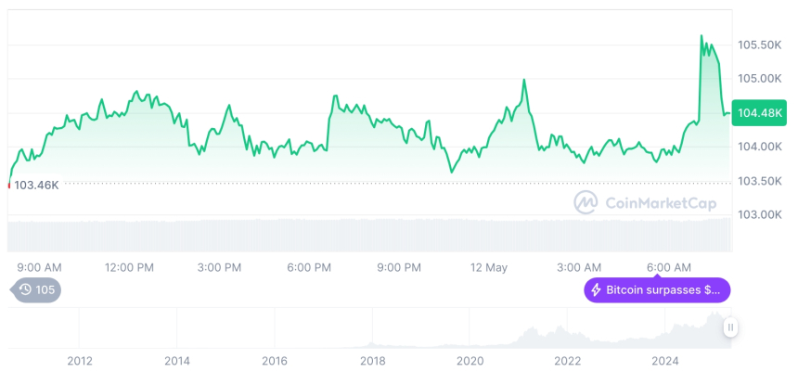Viewport: 798px width, 372px height.
Task: Pick 2020 on the timeline navigator
Action: pos(470,361)
